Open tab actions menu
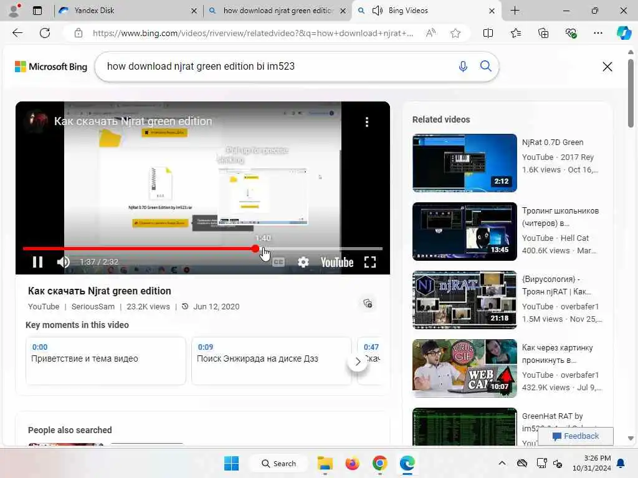The width and height of the screenshot is (638, 478). point(37,11)
